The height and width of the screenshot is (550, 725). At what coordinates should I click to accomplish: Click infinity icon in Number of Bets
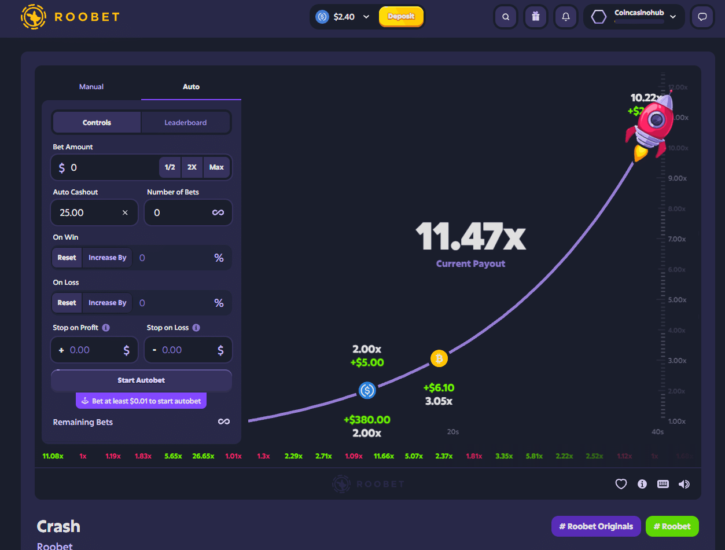[218, 213]
